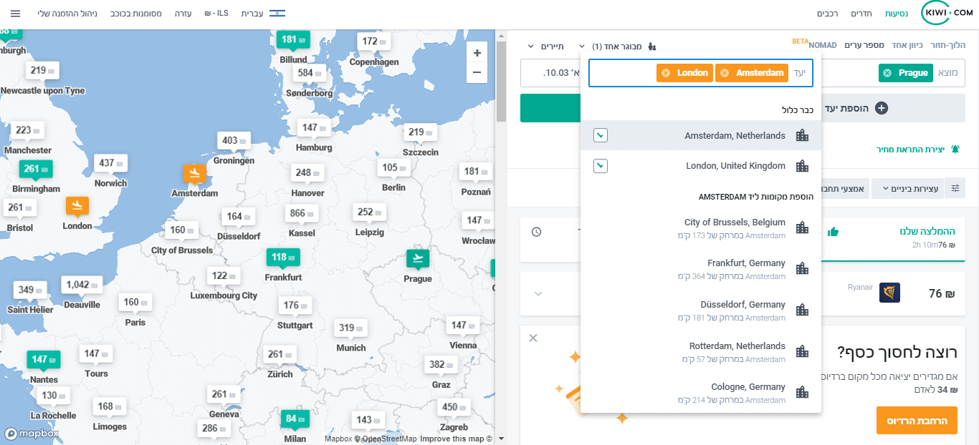Remove the London destination tag
The height and width of the screenshot is (445, 979).
click(667, 73)
